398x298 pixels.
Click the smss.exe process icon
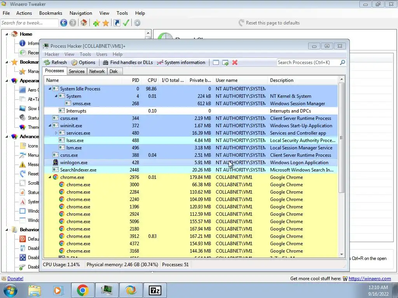pos(68,103)
